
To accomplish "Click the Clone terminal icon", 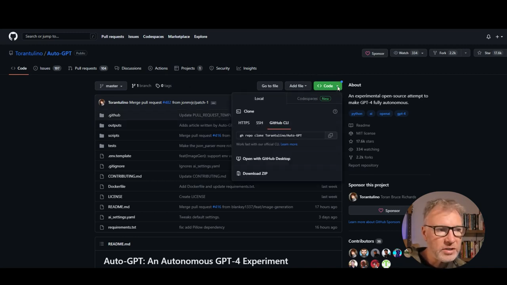I will tap(238, 112).
